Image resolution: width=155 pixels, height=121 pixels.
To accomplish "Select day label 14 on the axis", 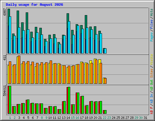I will [x=68, y=118].
